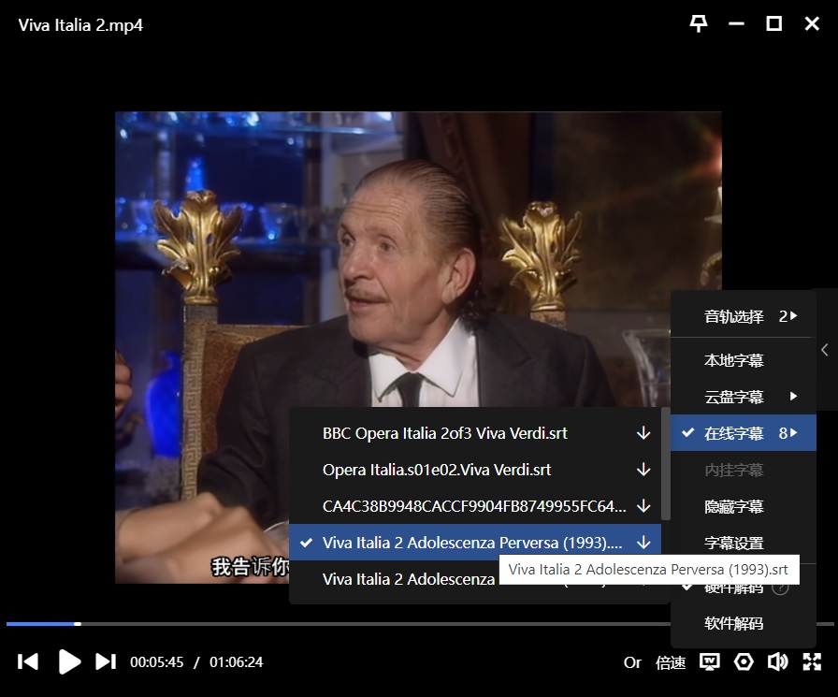Click the play button
838x697 pixels.
[69, 661]
